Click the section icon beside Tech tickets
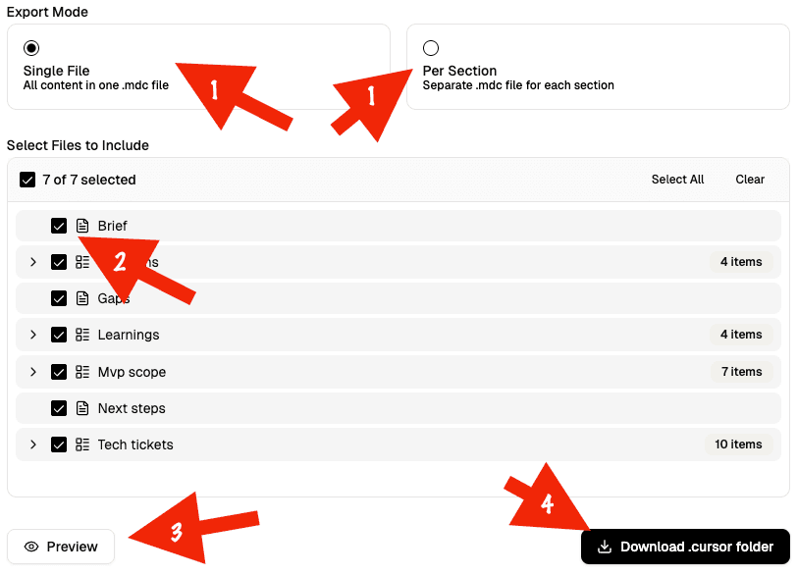Viewport: 797px width, 575px height. [x=83, y=444]
